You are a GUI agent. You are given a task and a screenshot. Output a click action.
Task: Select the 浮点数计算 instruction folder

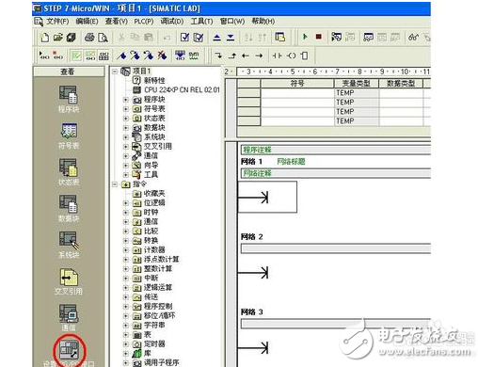161,260
